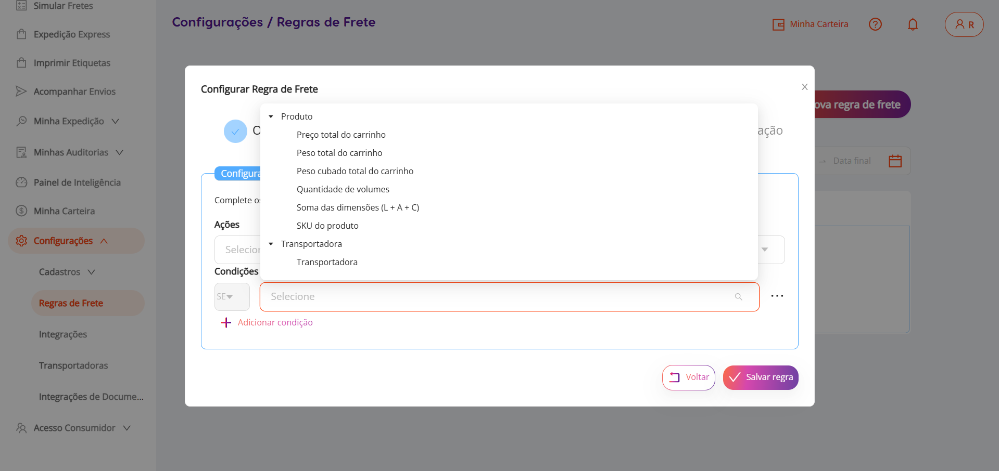Viewport: 999px width, 471px height.
Task: Click the Minha Carteira wallet icon in header
Action: pos(778,24)
